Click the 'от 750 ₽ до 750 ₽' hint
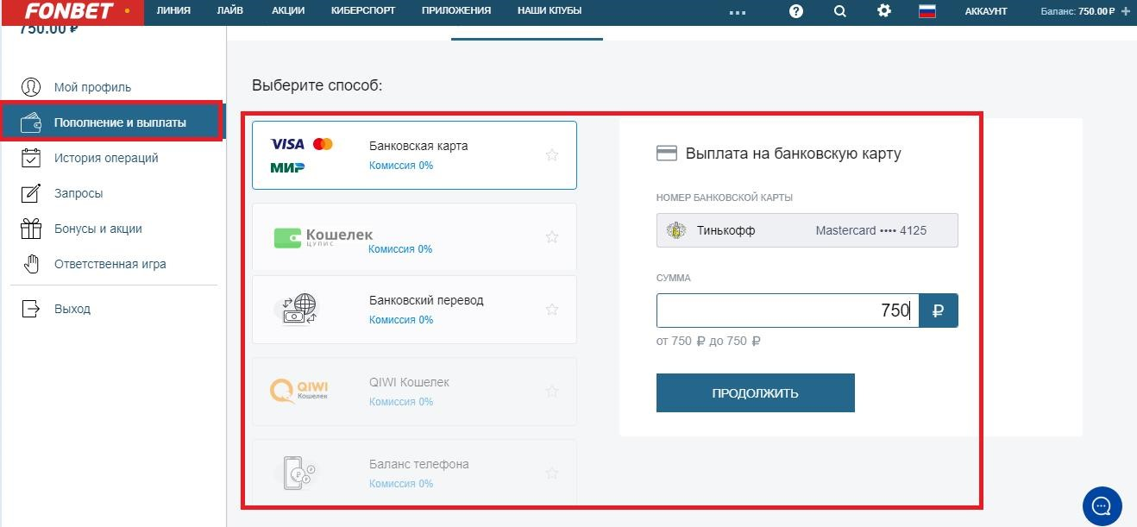The width and height of the screenshot is (1137, 527). click(708, 341)
